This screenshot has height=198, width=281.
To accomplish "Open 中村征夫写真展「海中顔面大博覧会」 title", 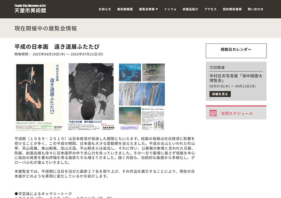I will tap(236, 78).
